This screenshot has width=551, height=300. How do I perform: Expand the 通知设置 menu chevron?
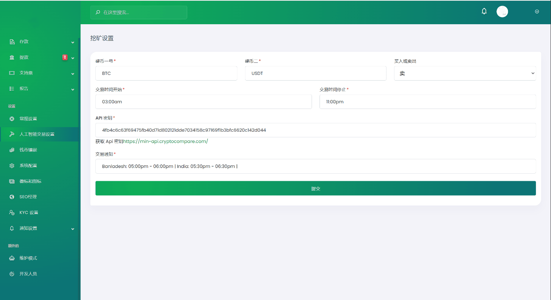(73, 229)
